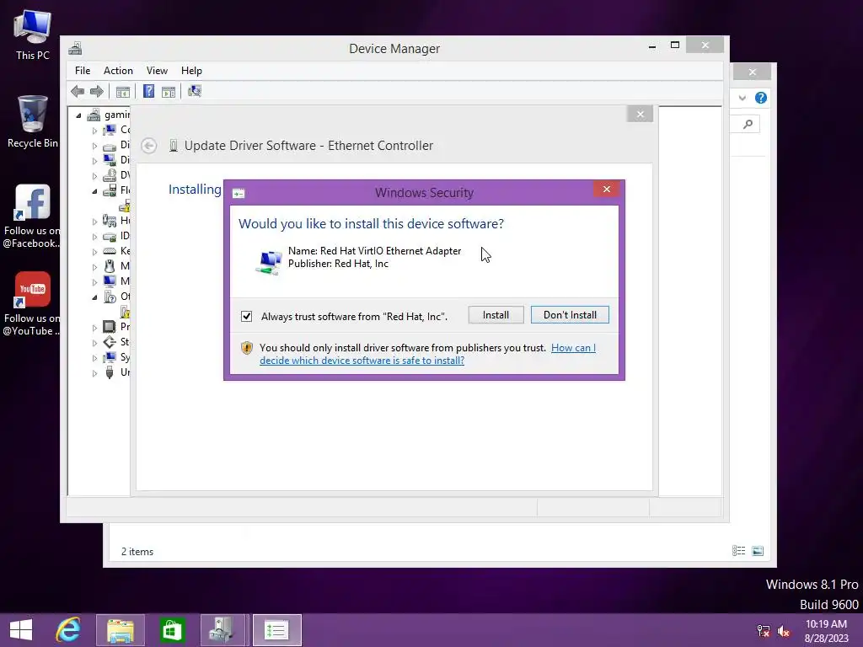Expand the Disk drives category
The height and width of the screenshot is (647, 863).
(94, 146)
